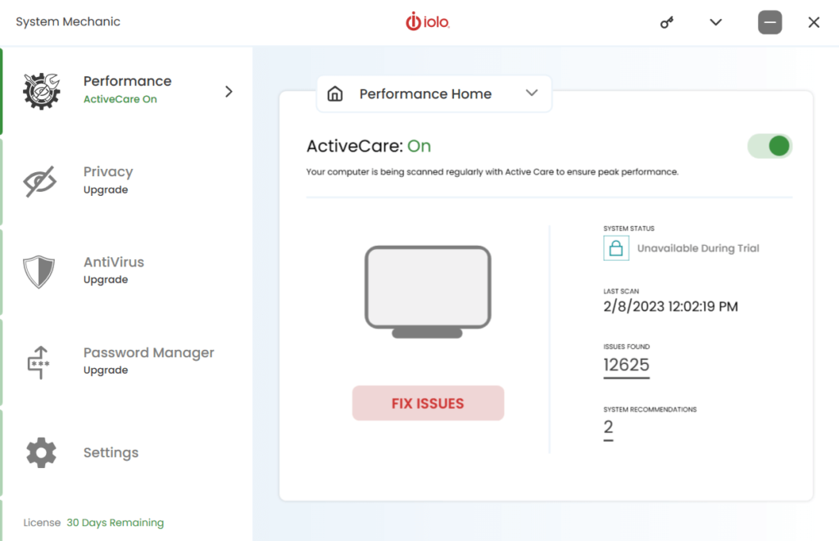
Task: Click the ActiveCare: On heading
Action: pyautogui.click(x=369, y=146)
